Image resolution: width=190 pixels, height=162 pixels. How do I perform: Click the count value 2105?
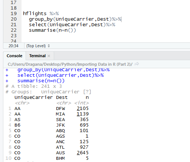tap(83, 108)
